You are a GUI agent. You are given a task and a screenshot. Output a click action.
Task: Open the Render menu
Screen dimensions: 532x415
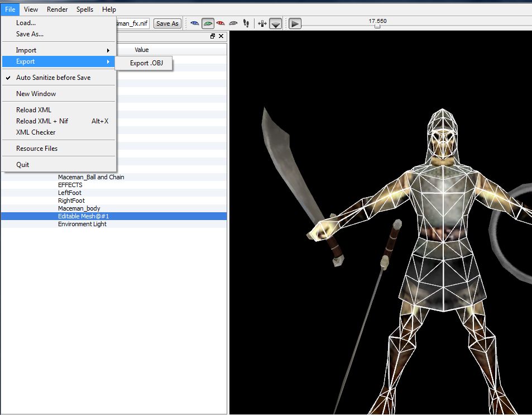(57, 9)
